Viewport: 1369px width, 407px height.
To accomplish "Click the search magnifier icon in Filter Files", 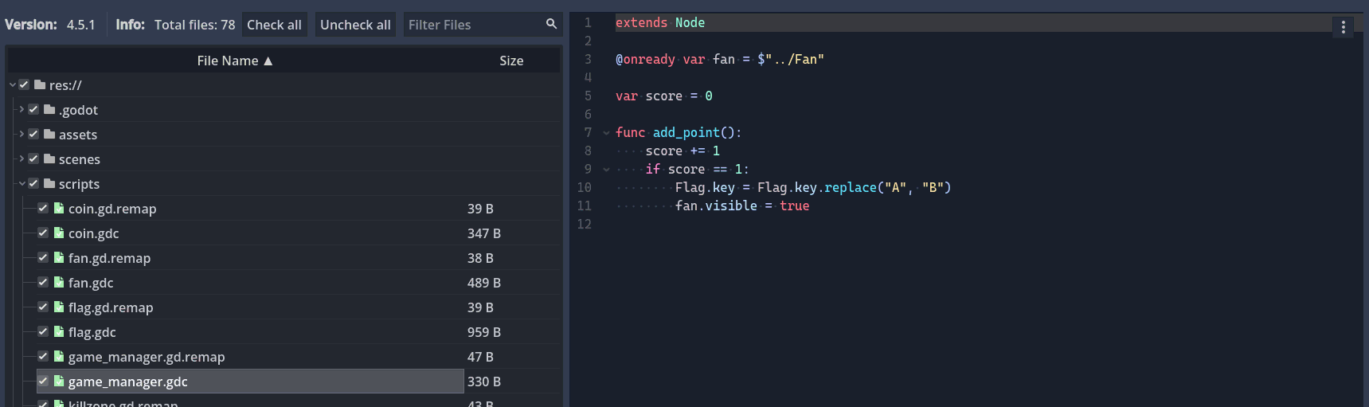I will [551, 24].
